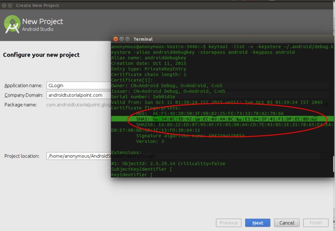Click the MD5 fingerprint line in Terminal
This screenshot has height=231, width=335.
point(210,113)
